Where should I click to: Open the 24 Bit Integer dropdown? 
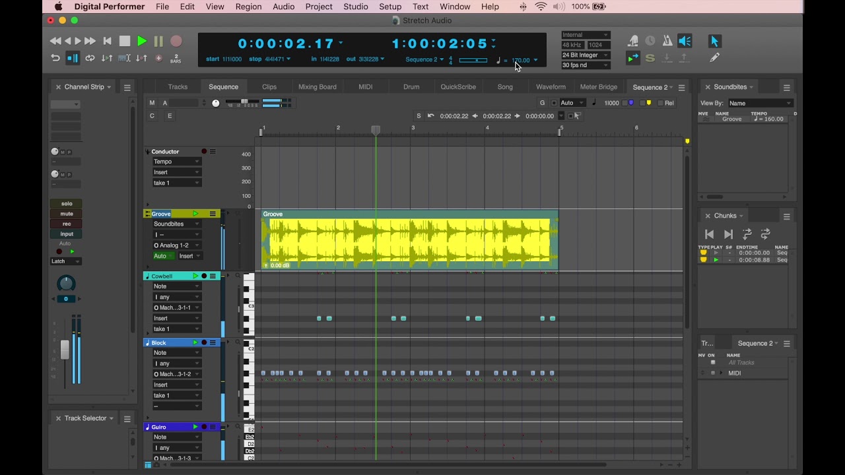585,55
